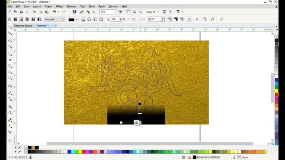Select the elliptical fountain transparency button
Image resolution: width=285 pixels, height=160 pixels.
pos(89,19)
